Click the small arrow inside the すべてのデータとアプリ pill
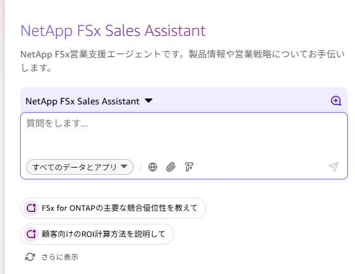The height and width of the screenshot is (274, 355). [x=124, y=166]
